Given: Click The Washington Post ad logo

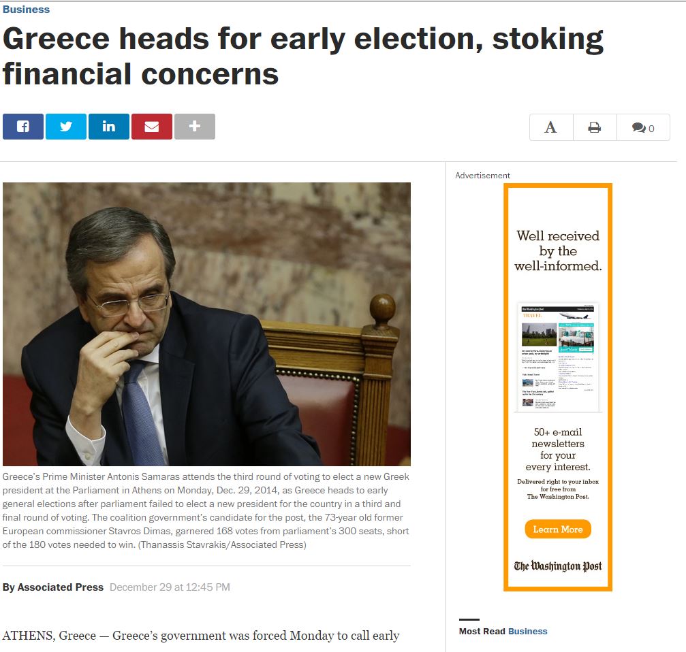Looking at the screenshot, I should click(558, 566).
